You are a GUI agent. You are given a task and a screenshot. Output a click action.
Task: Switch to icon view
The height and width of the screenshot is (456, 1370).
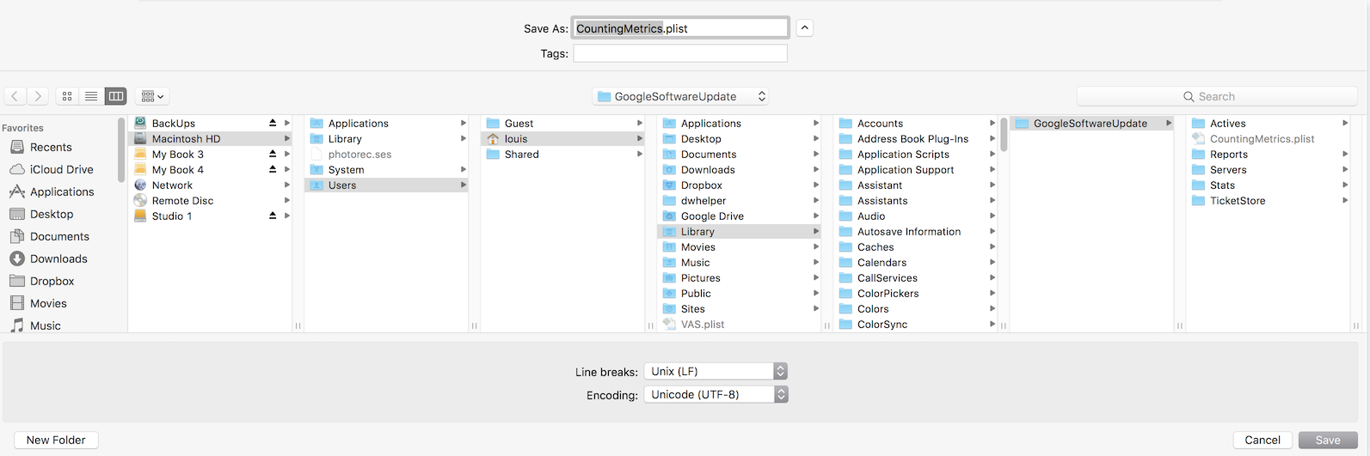(67, 96)
